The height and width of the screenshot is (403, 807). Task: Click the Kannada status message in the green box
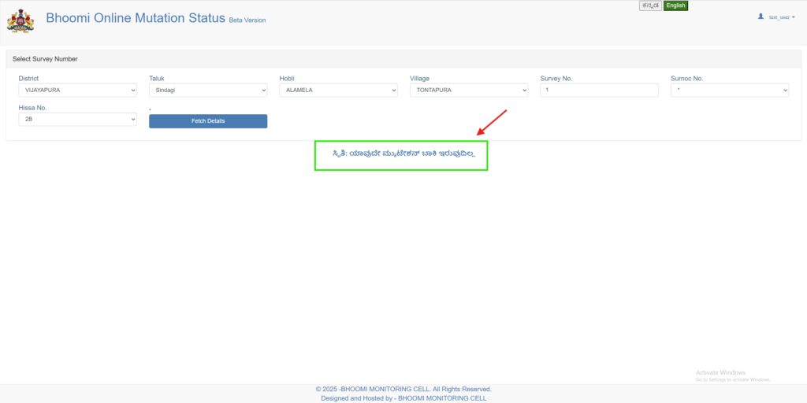pos(401,155)
